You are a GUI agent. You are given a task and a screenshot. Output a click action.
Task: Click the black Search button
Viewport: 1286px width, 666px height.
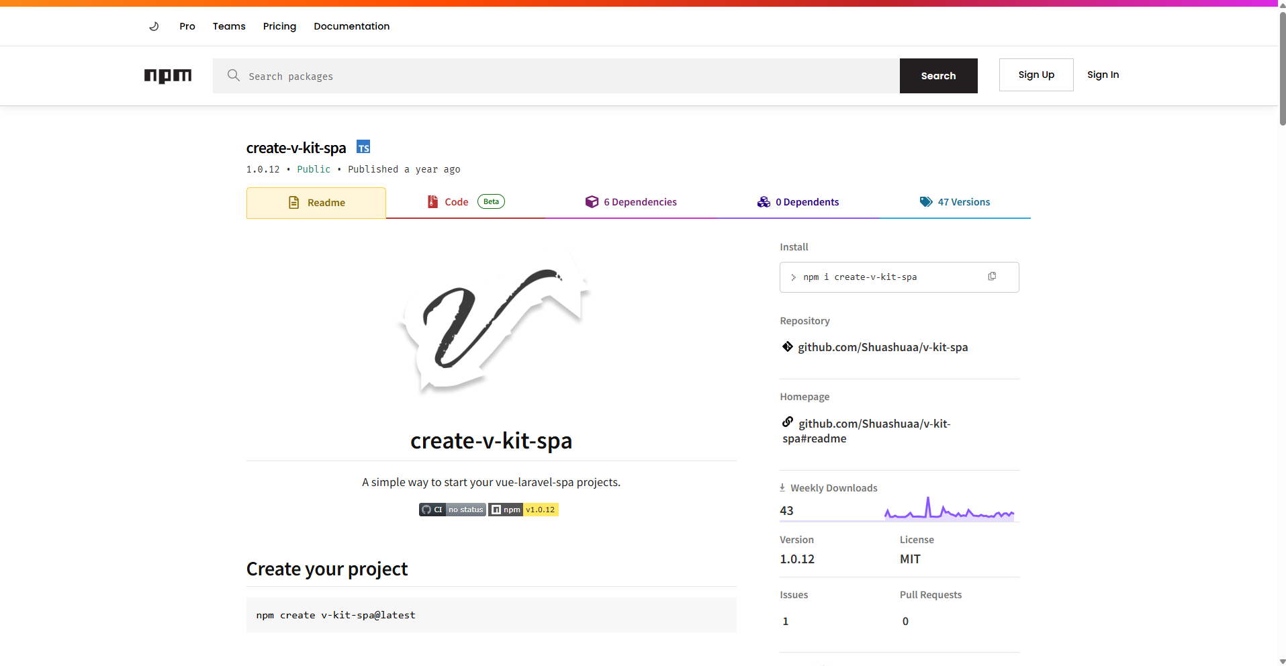pos(938,76)
